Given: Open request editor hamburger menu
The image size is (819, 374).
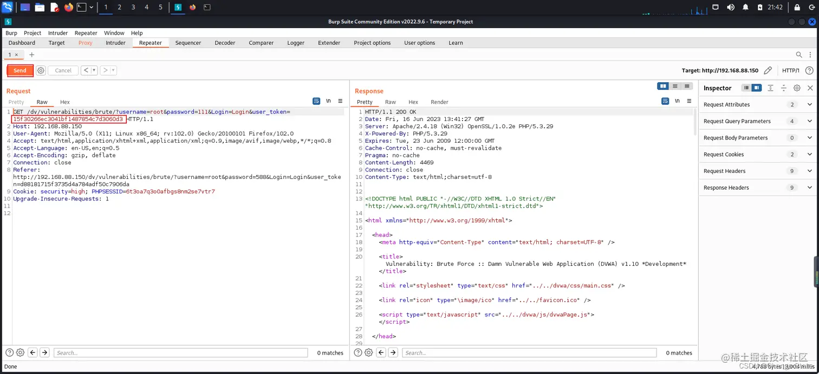Looking at the screenshot, I should point(340,101).
